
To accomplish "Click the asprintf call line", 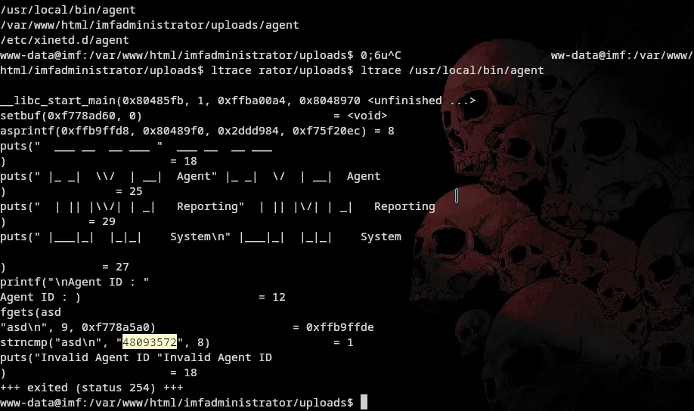I will [197, 131].
